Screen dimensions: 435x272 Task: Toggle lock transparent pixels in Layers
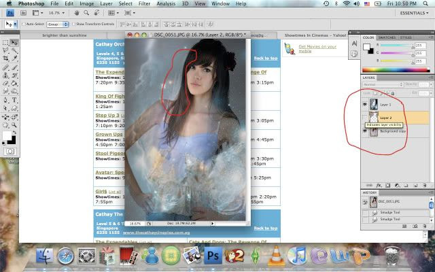pos(375,93)
